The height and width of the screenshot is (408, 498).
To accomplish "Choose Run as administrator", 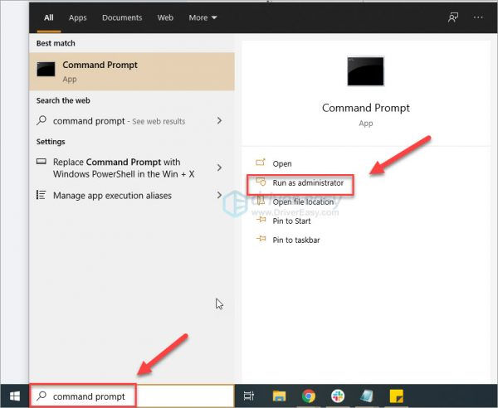I will pyautogui.click(x=307, y=182).
